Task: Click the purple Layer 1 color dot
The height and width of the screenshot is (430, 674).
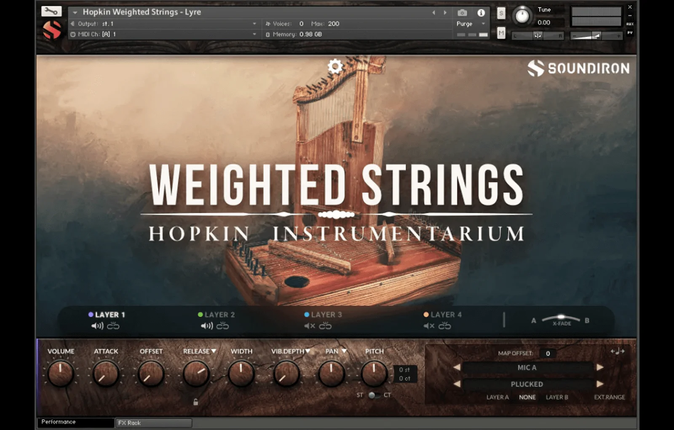Action: click(91, 314)
